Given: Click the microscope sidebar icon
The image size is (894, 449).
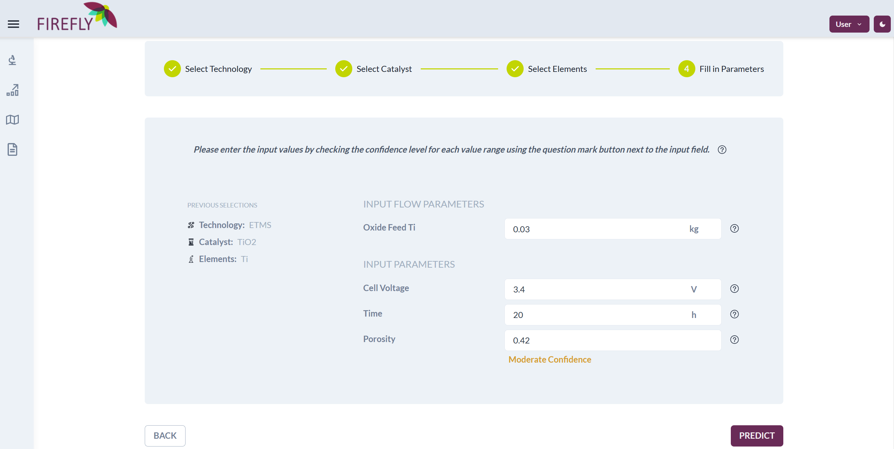Looking at the screenshot, I should [x=12, y=60].
